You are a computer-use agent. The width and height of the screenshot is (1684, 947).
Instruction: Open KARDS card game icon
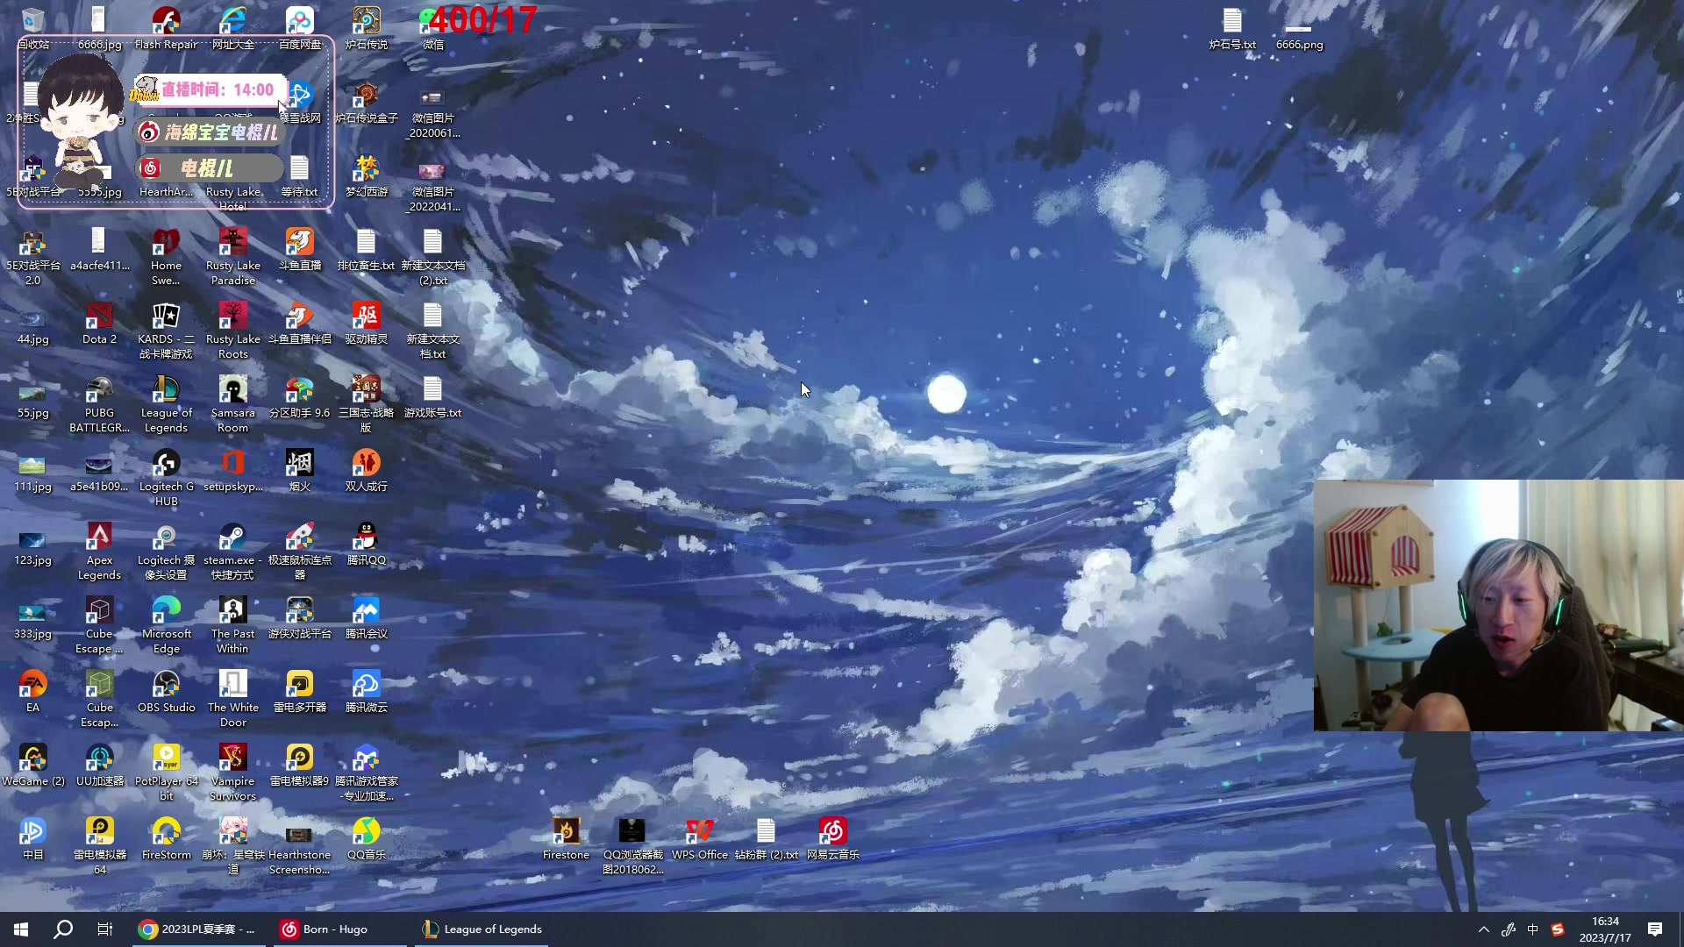point(166,330)
